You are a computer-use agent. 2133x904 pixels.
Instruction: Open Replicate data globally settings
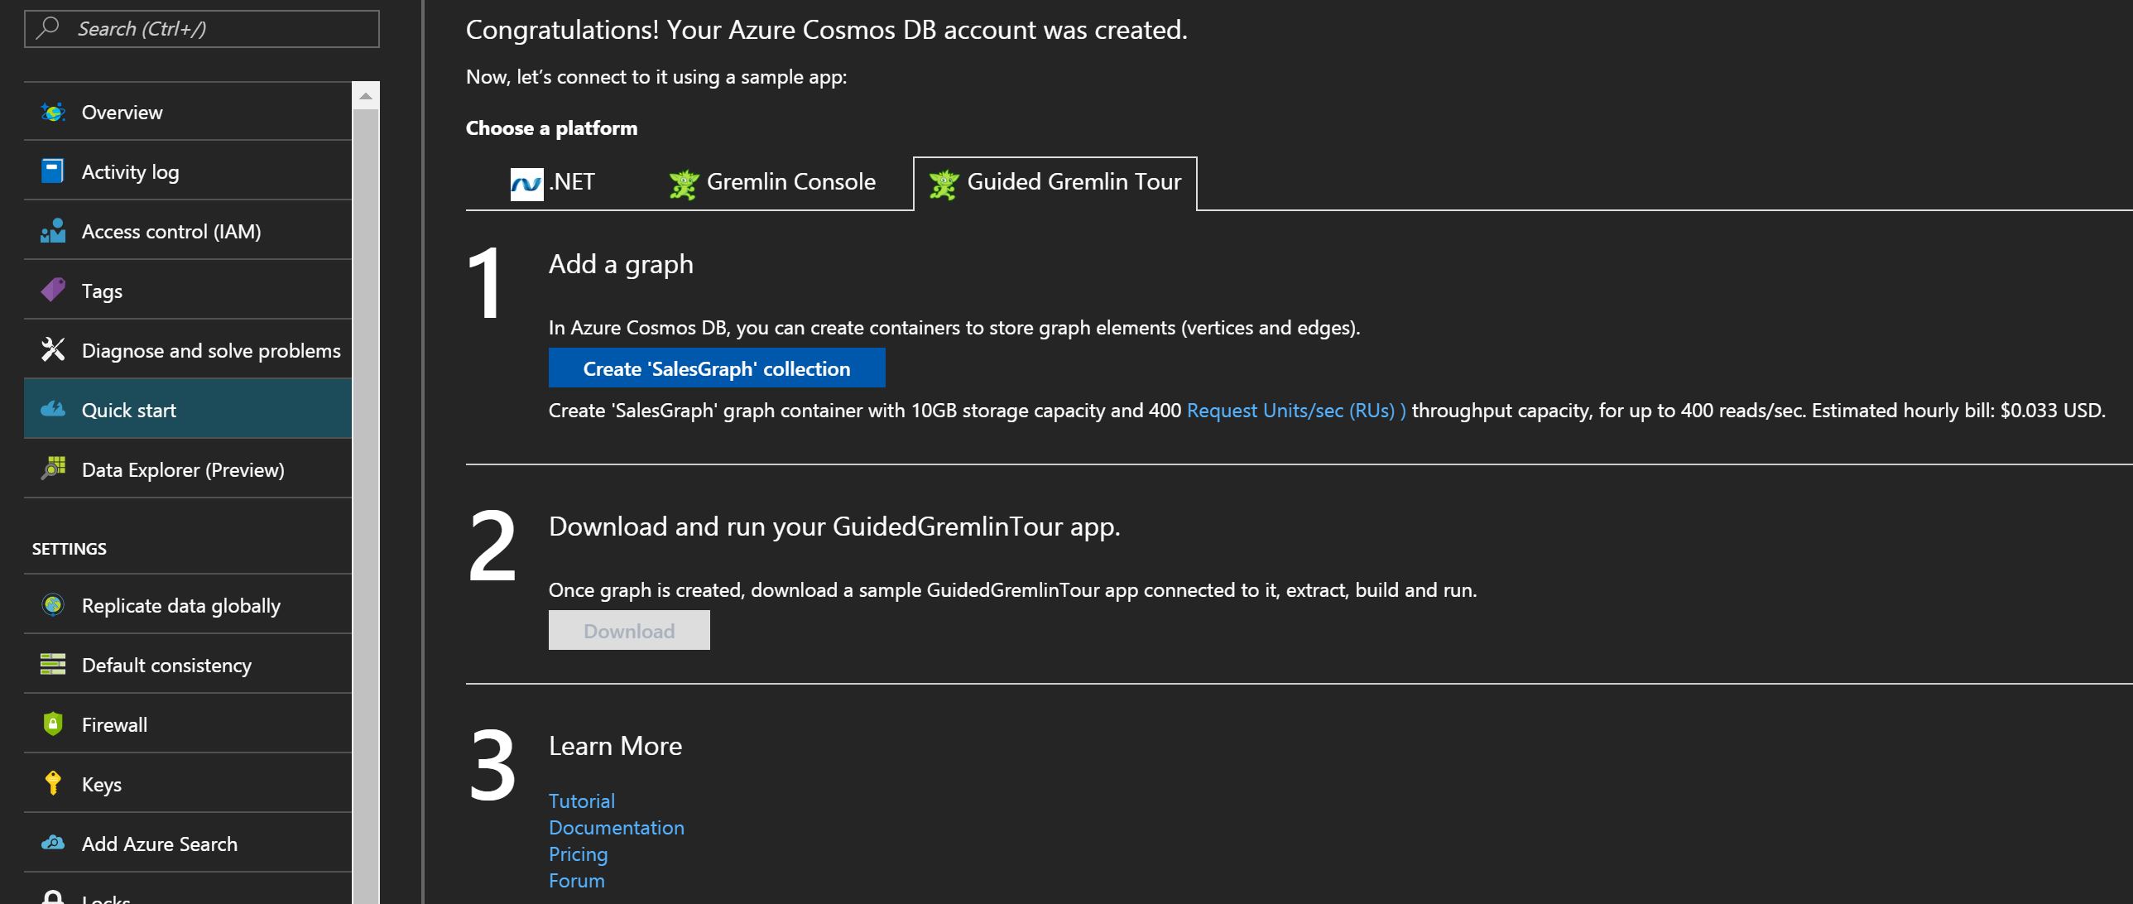pyautogui.click(x=180, y=605)
